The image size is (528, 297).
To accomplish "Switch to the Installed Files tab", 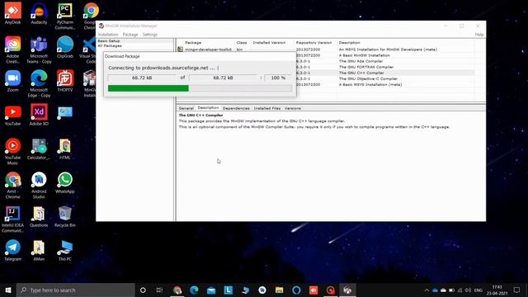I will pyautogui.click(x=267, y=108).
